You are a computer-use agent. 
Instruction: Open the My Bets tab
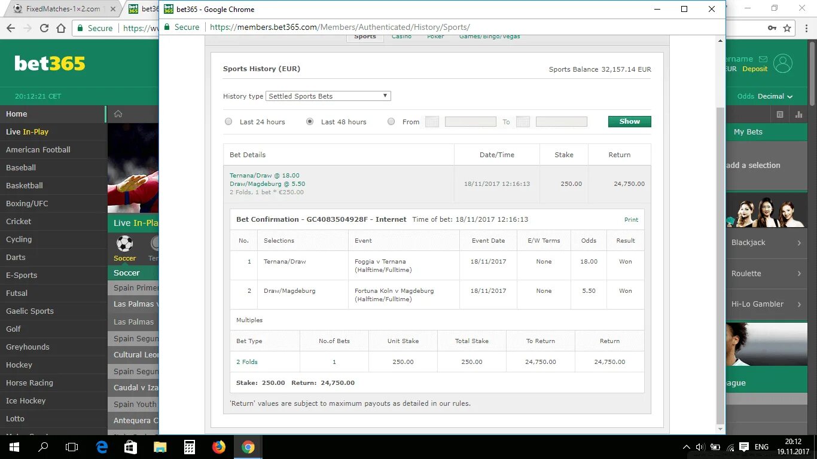[x=748, y=132]
